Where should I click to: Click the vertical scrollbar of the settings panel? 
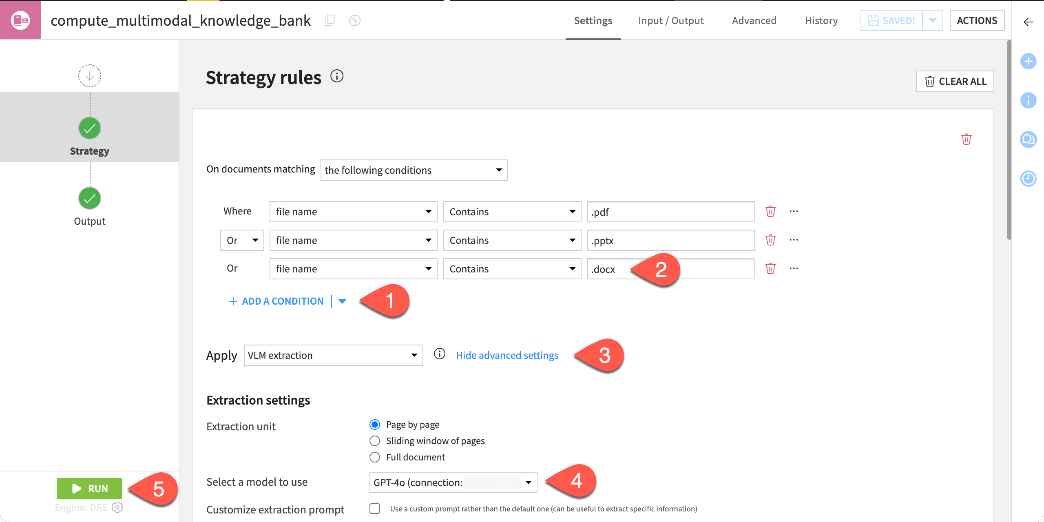pyautogui.click(x=1009, y=139)
